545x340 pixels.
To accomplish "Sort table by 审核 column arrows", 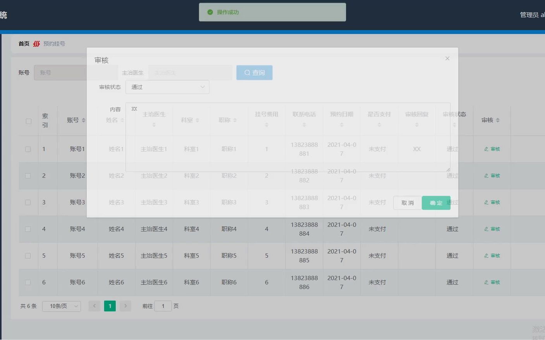I will point(498,121).
